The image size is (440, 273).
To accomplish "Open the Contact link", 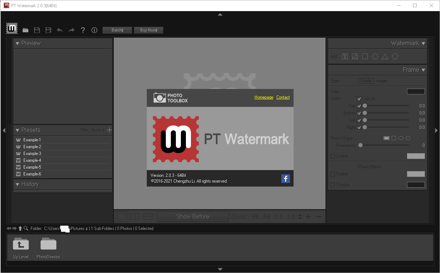I will 283,97.
